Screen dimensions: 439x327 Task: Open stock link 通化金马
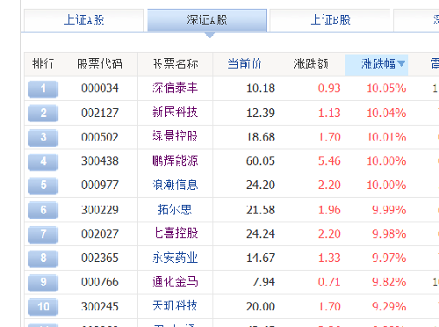pos(175,282)
